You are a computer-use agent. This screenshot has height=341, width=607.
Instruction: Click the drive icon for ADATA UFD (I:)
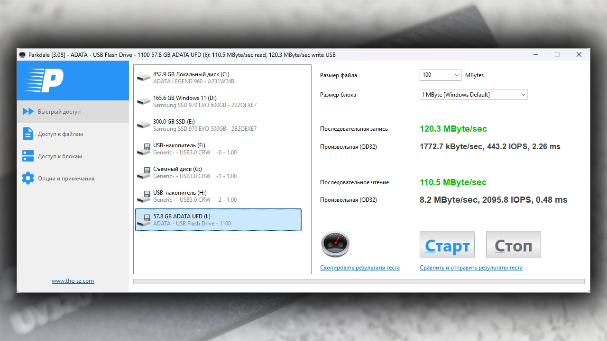click(x=143, y=220)
